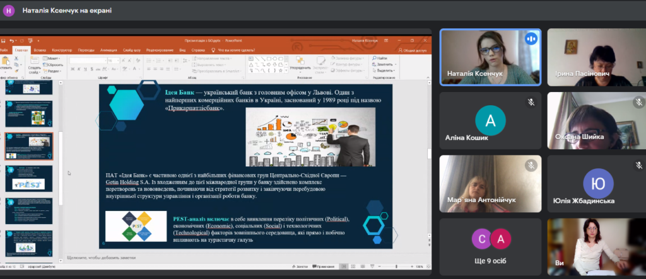Viewport: 646px width, 279px height.
Task: Select the star shape from gallery
Action: pos(279,71)
